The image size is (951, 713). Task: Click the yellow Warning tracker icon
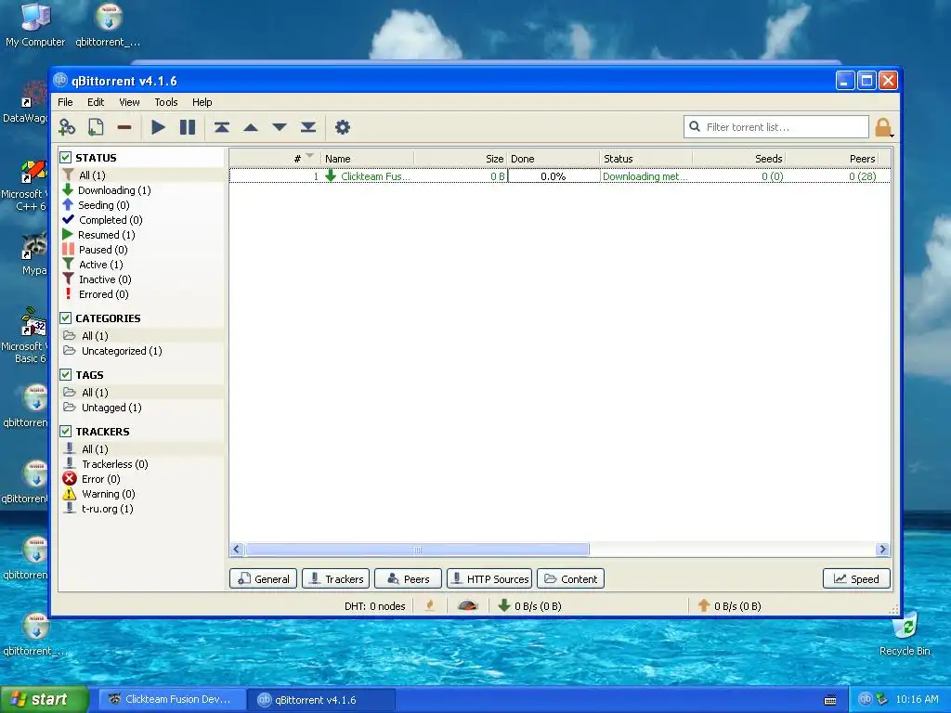coord(70,493)
